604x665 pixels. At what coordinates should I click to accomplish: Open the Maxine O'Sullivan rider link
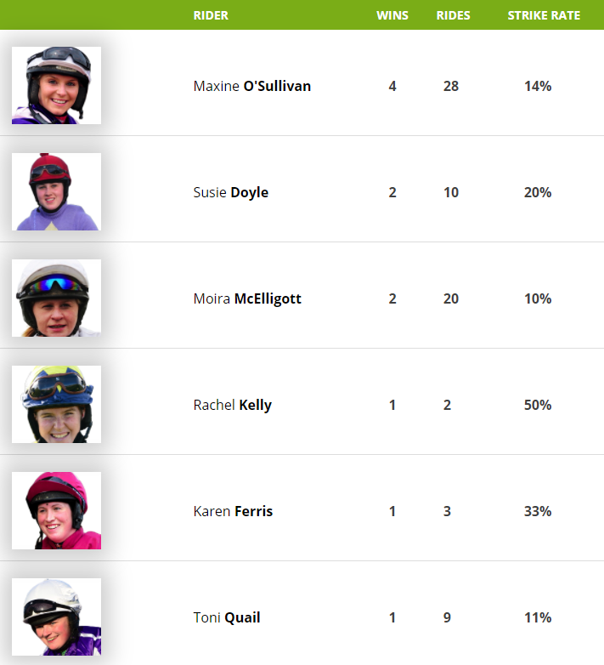[x=251, y=86]
